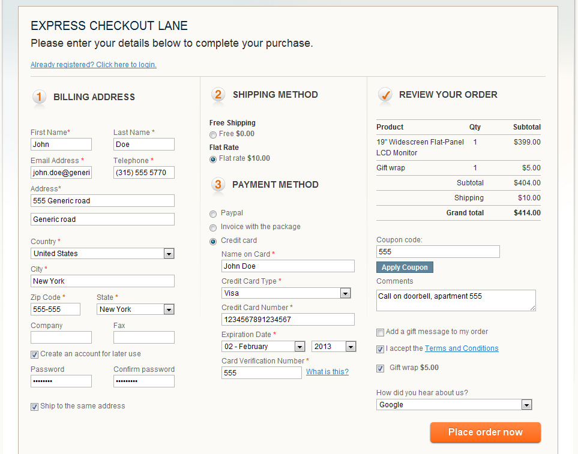Click the Fax field

144,337
